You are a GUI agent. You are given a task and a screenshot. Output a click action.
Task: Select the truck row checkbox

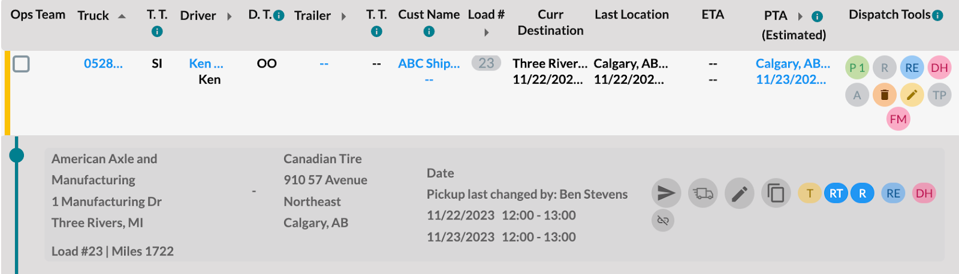click(x=21, y=64)
